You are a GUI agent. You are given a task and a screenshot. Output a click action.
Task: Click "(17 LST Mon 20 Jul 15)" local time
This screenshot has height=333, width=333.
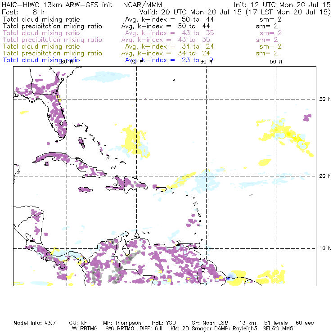(288, 12)
